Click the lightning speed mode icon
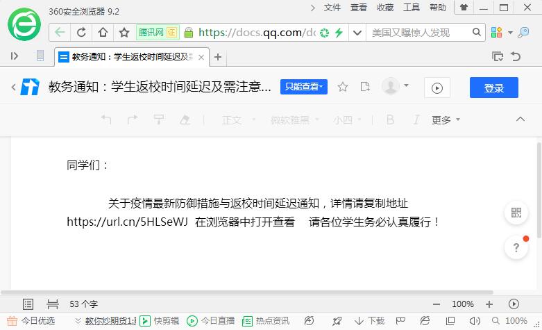Screen dimensions: 542x330 tap(339, 33)
